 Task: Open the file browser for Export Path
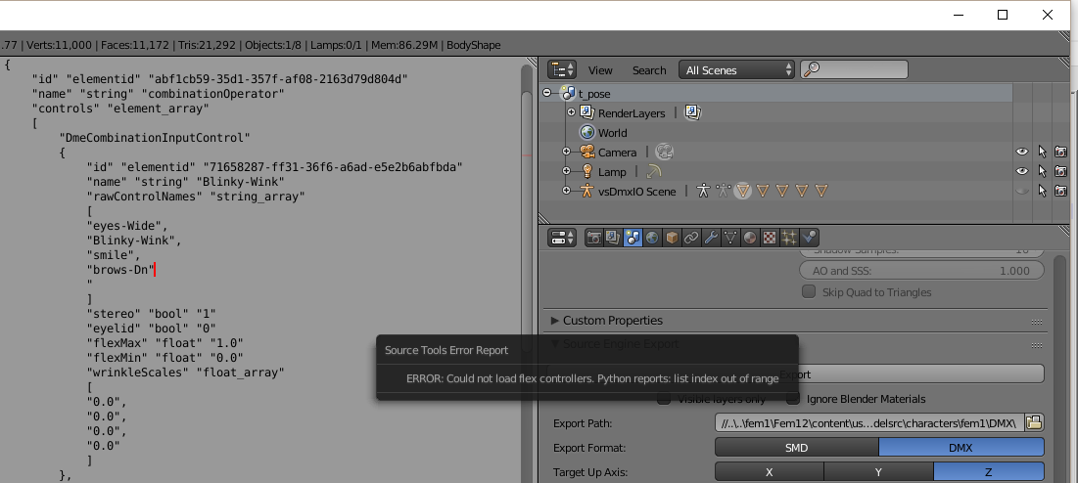1034,422
